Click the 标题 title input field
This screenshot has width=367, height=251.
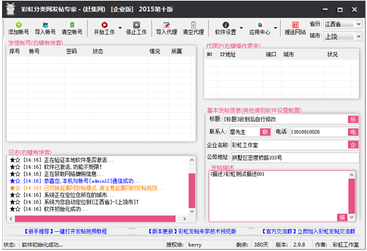click(285, 119)
